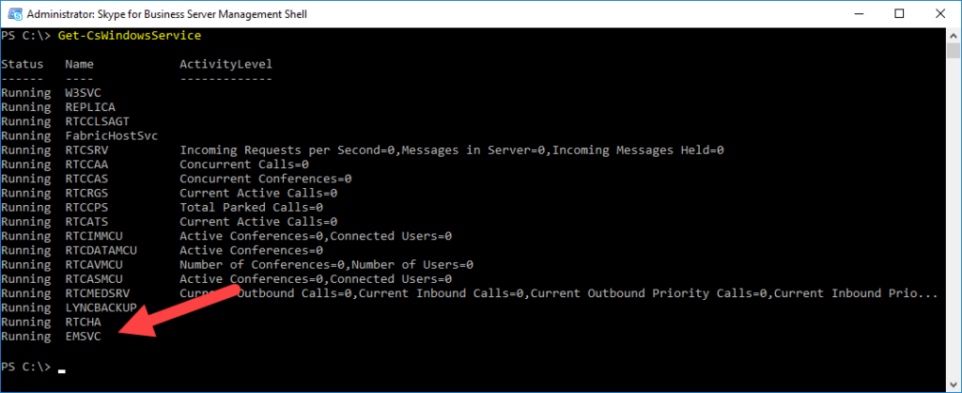Click the Name column header
Viewport: 962px width, 393px height.
(79, 64)
